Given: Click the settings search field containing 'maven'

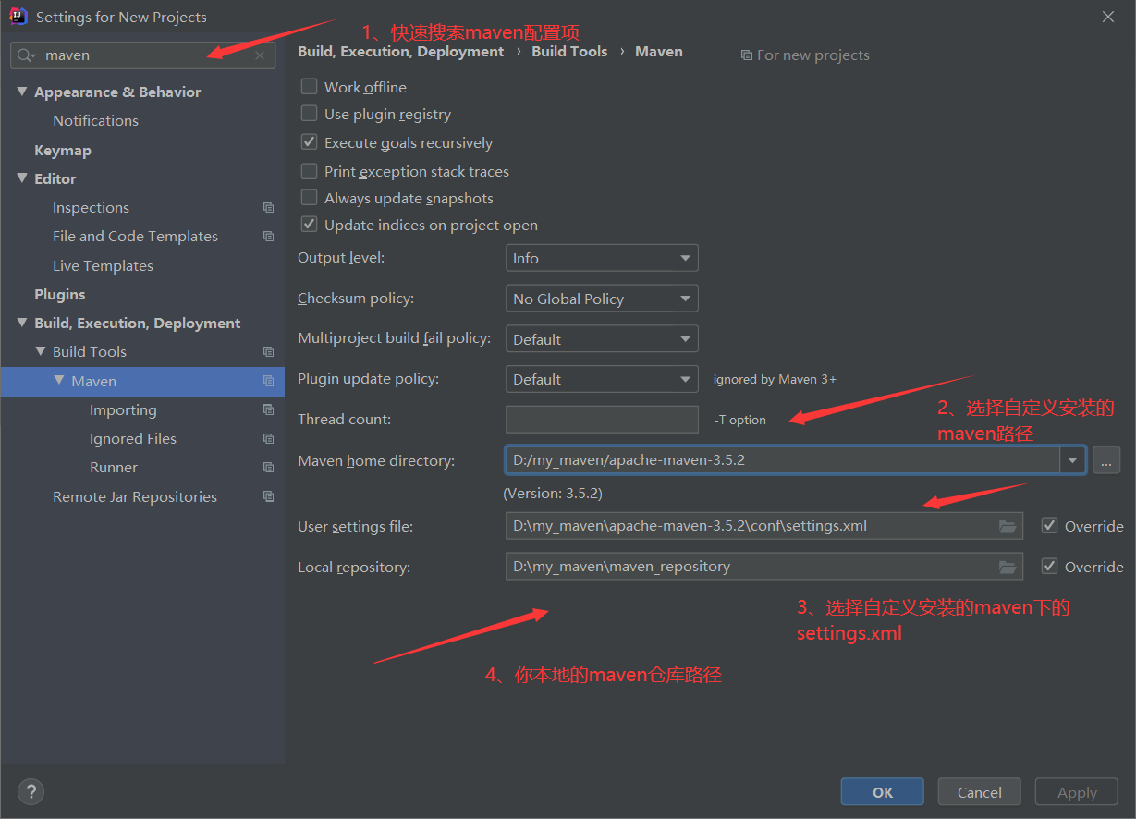Looking at the screenshot, I should [143, 55].
